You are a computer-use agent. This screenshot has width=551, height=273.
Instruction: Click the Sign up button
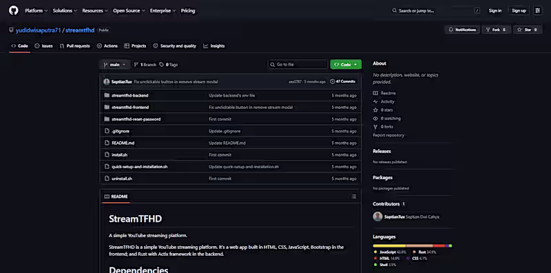tap(519, 10)
